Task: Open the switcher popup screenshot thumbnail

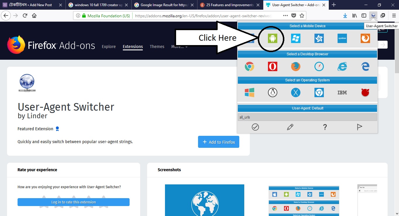Action: click(x=304, y=200)
